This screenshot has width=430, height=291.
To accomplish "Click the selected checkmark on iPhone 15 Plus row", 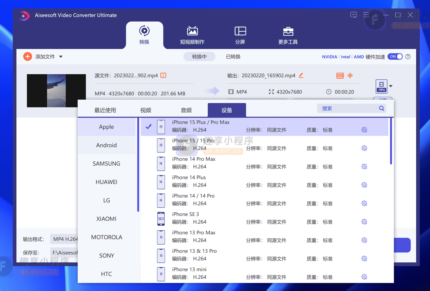I will tap(149, 127).
